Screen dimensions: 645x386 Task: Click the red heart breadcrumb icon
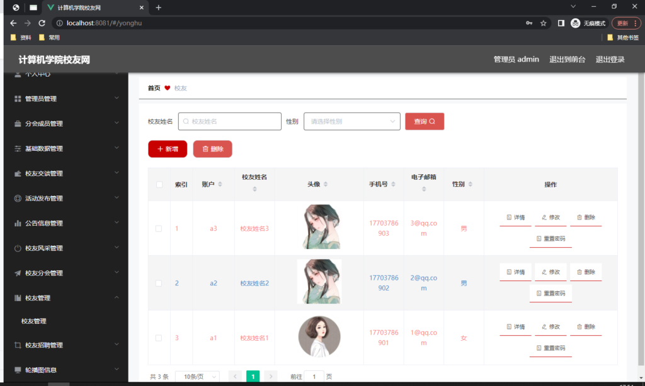pos(167,88)
